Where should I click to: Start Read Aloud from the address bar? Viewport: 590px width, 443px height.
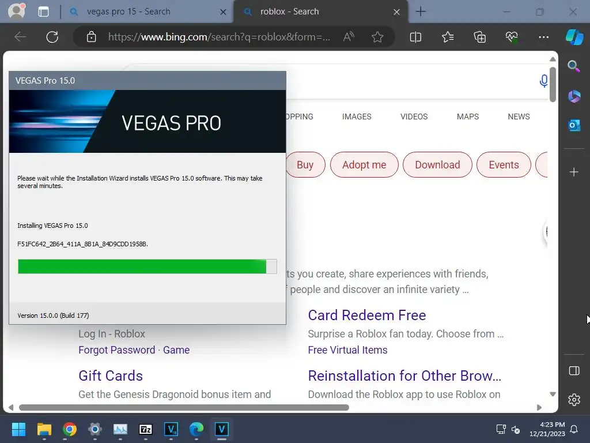point(349,37)
